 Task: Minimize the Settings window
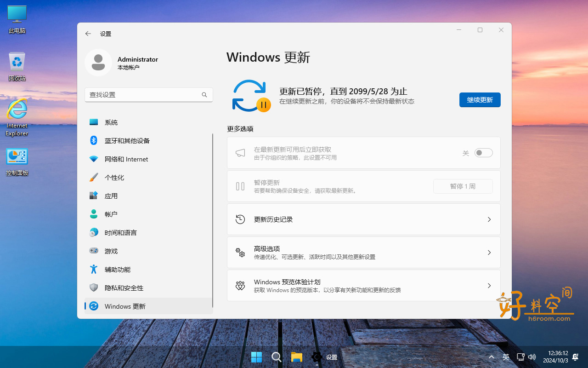(x=459, y=30)
